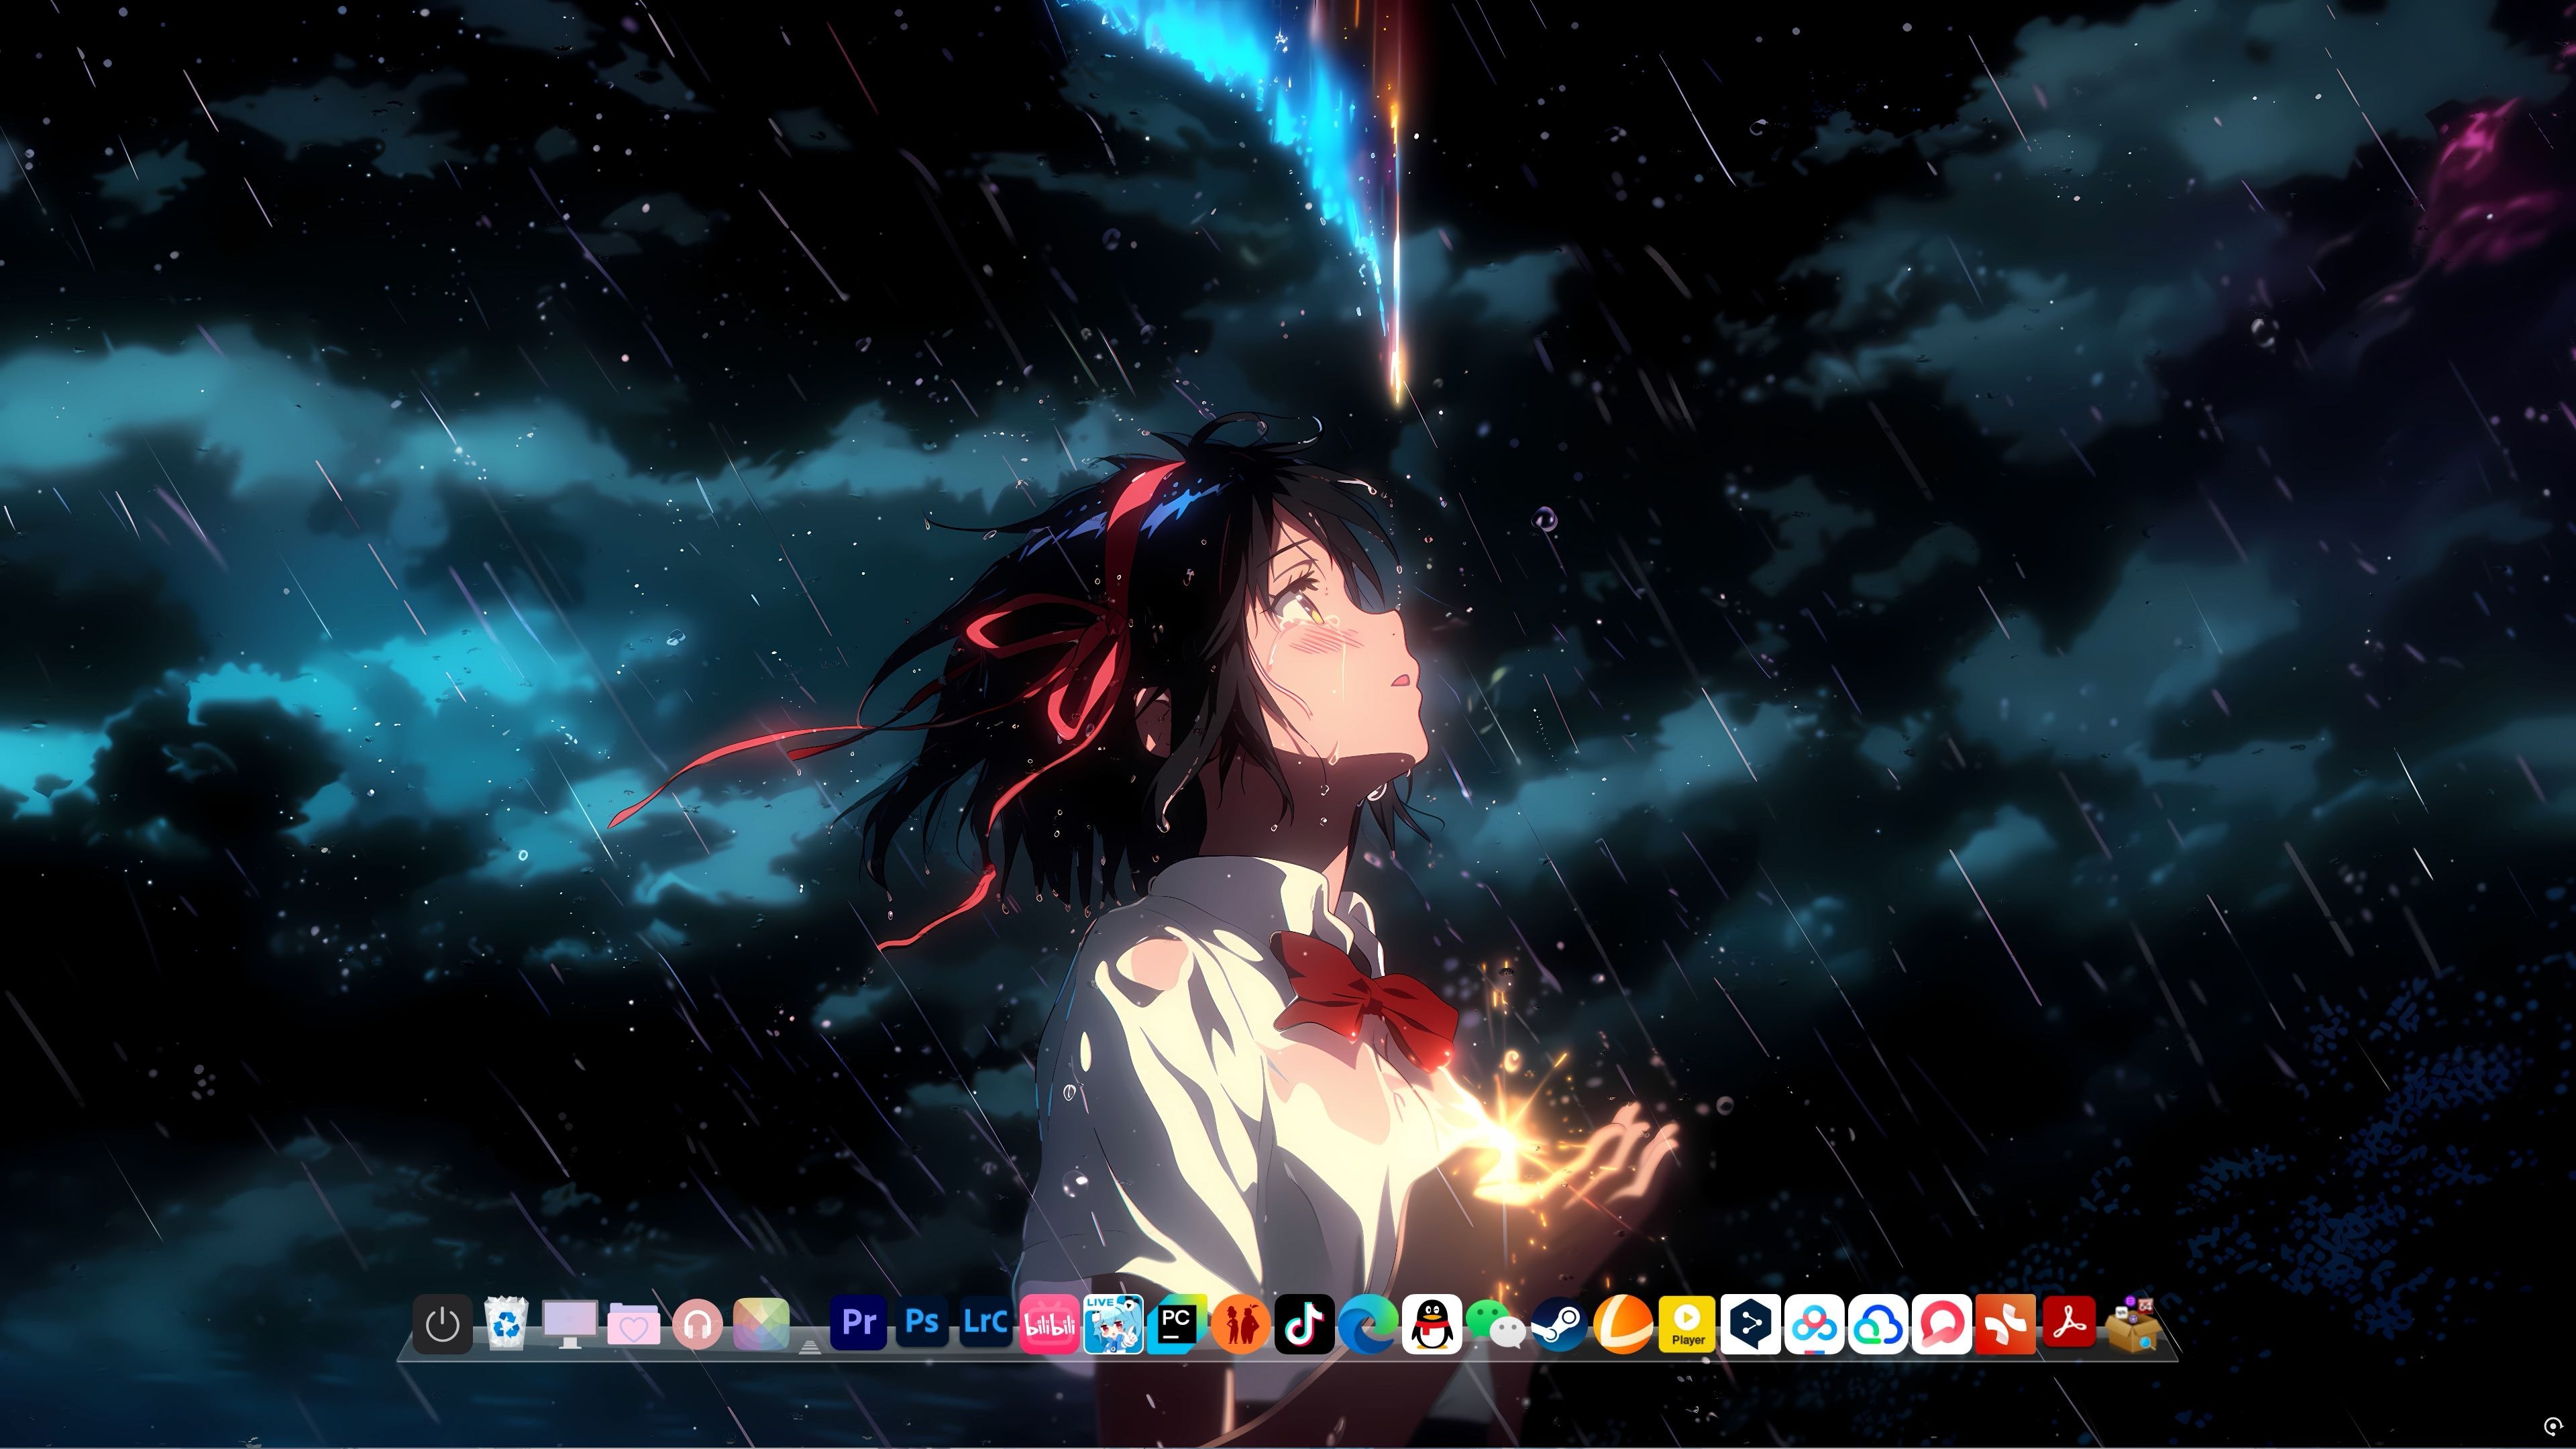Launch the pink headphones music app

(698, 1325)
